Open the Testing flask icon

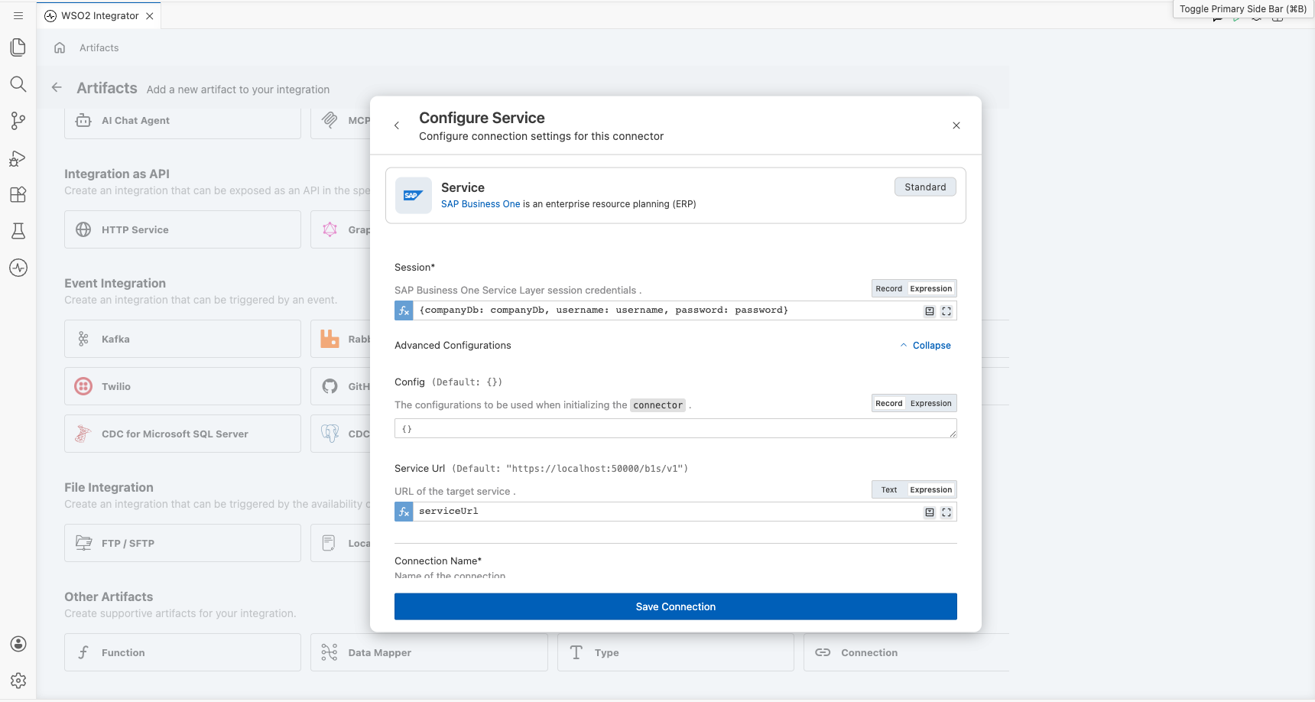[x=18, y=231]
